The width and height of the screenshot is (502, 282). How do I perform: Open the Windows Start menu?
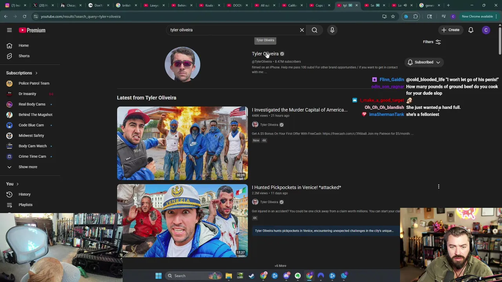tap(158, 276)
